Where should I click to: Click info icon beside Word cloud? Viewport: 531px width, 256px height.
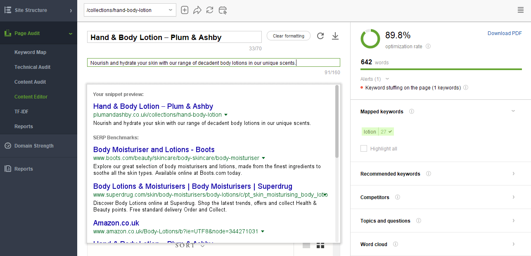[x=396, y=244]
